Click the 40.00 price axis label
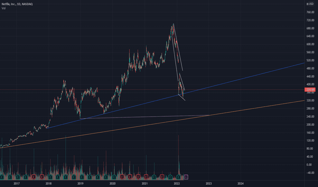The image size is (318, 187). click(x=310, y=157)
